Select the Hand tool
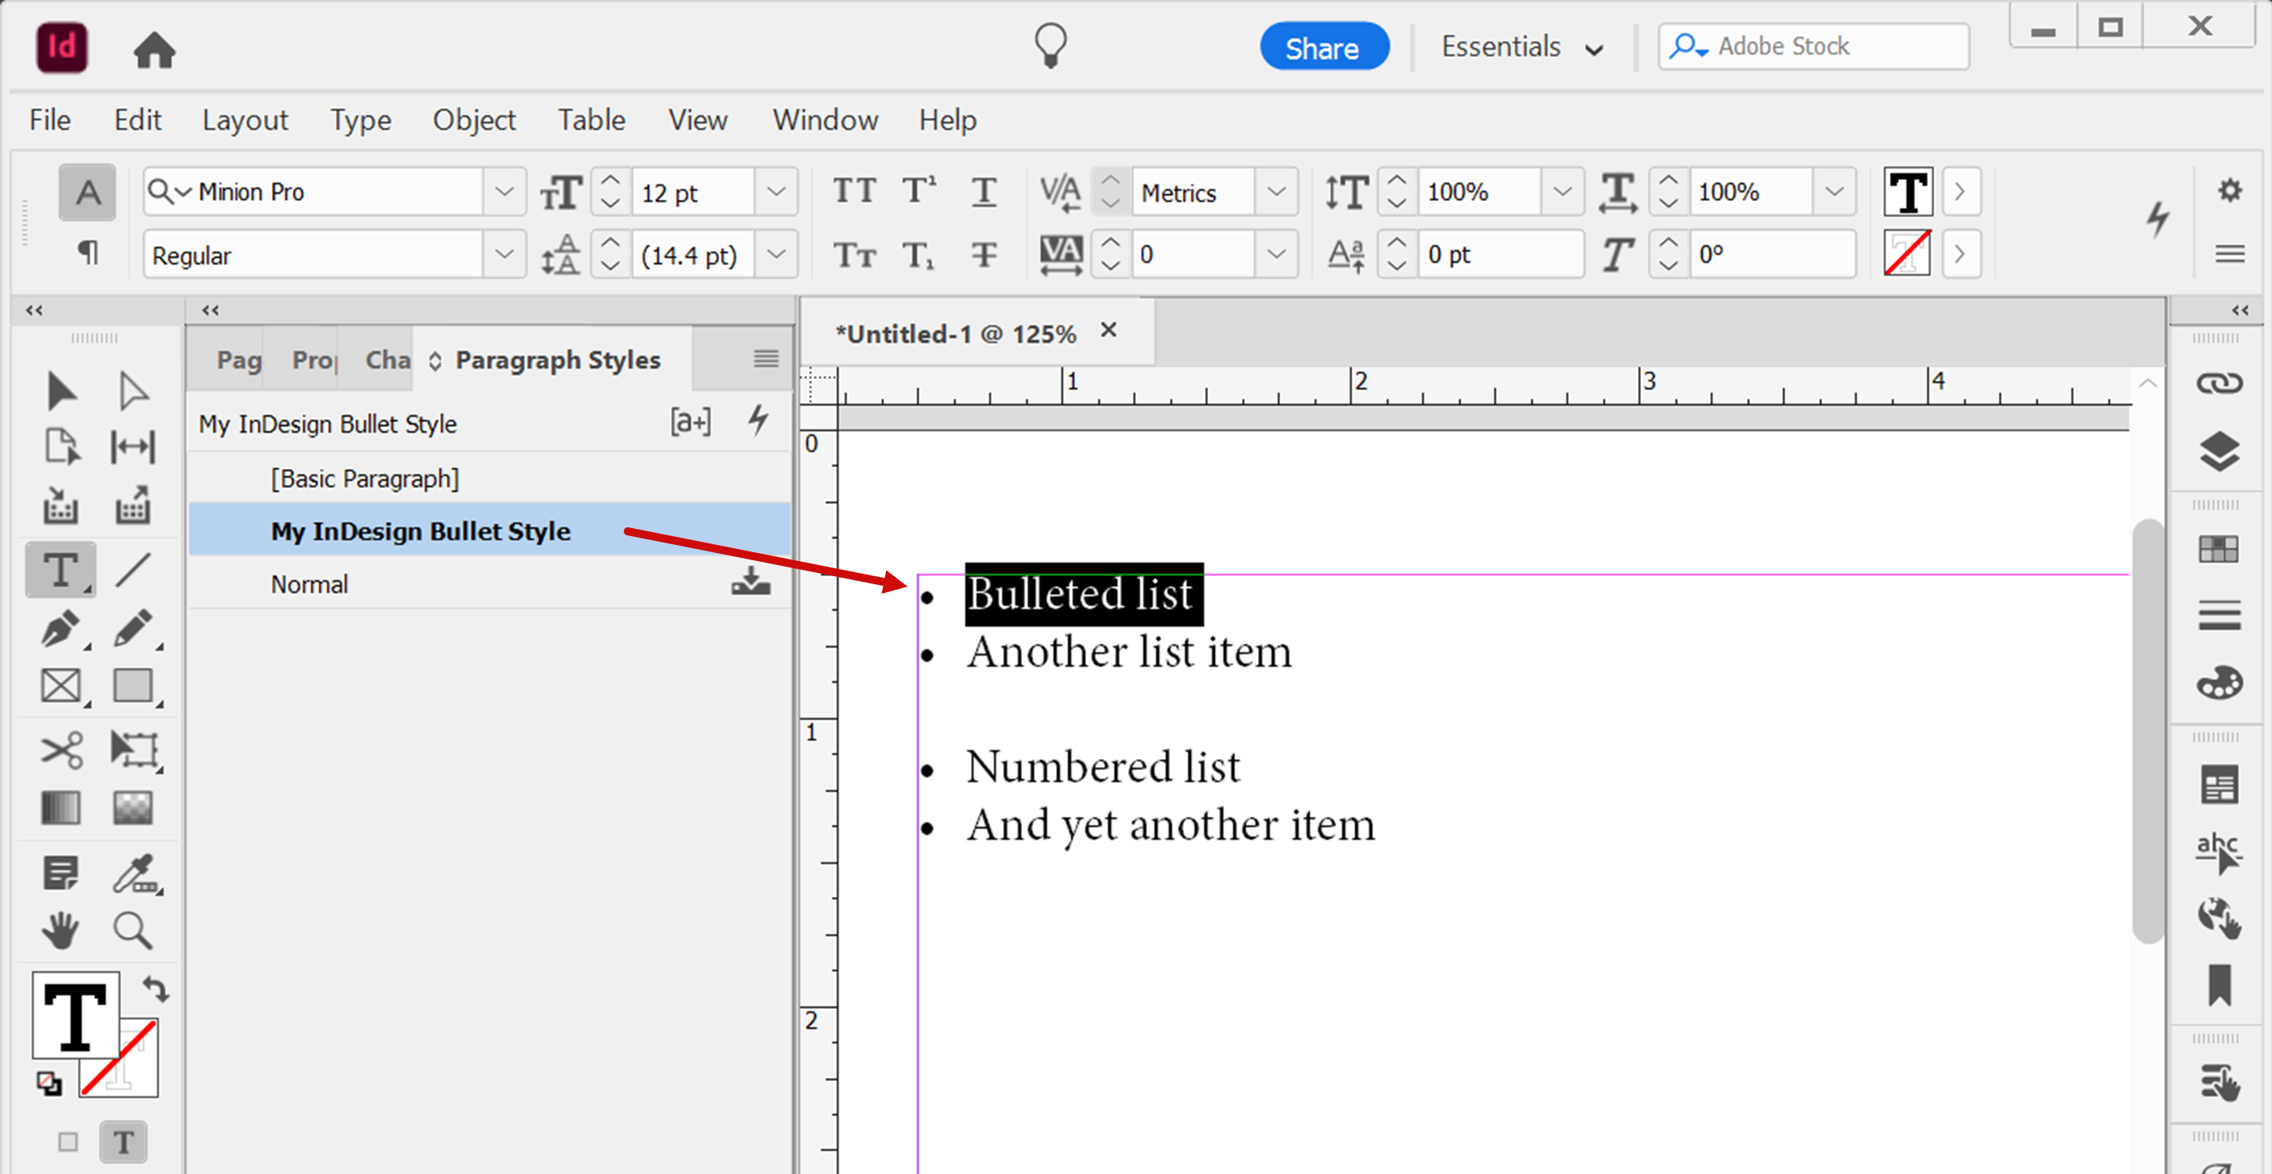 click(60, 930)
